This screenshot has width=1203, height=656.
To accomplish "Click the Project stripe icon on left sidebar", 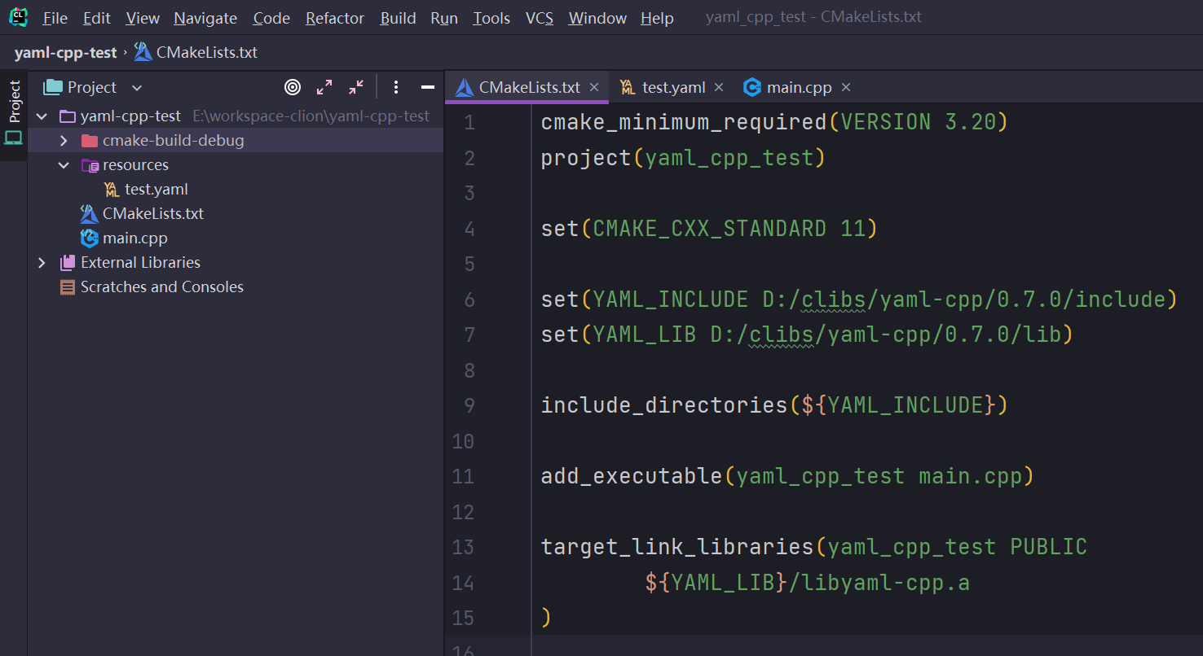I will pyautogui.click(x=13, y=103).
